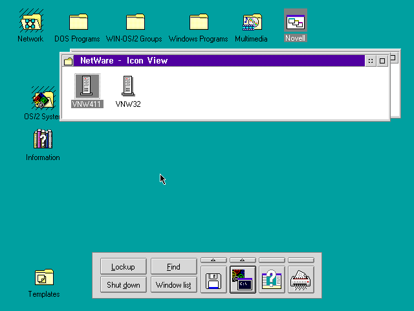Image resolution: width=414 pixels, height=311 pixels.
Task: Open the drawer above the help icon
Action: pos(272,260)
